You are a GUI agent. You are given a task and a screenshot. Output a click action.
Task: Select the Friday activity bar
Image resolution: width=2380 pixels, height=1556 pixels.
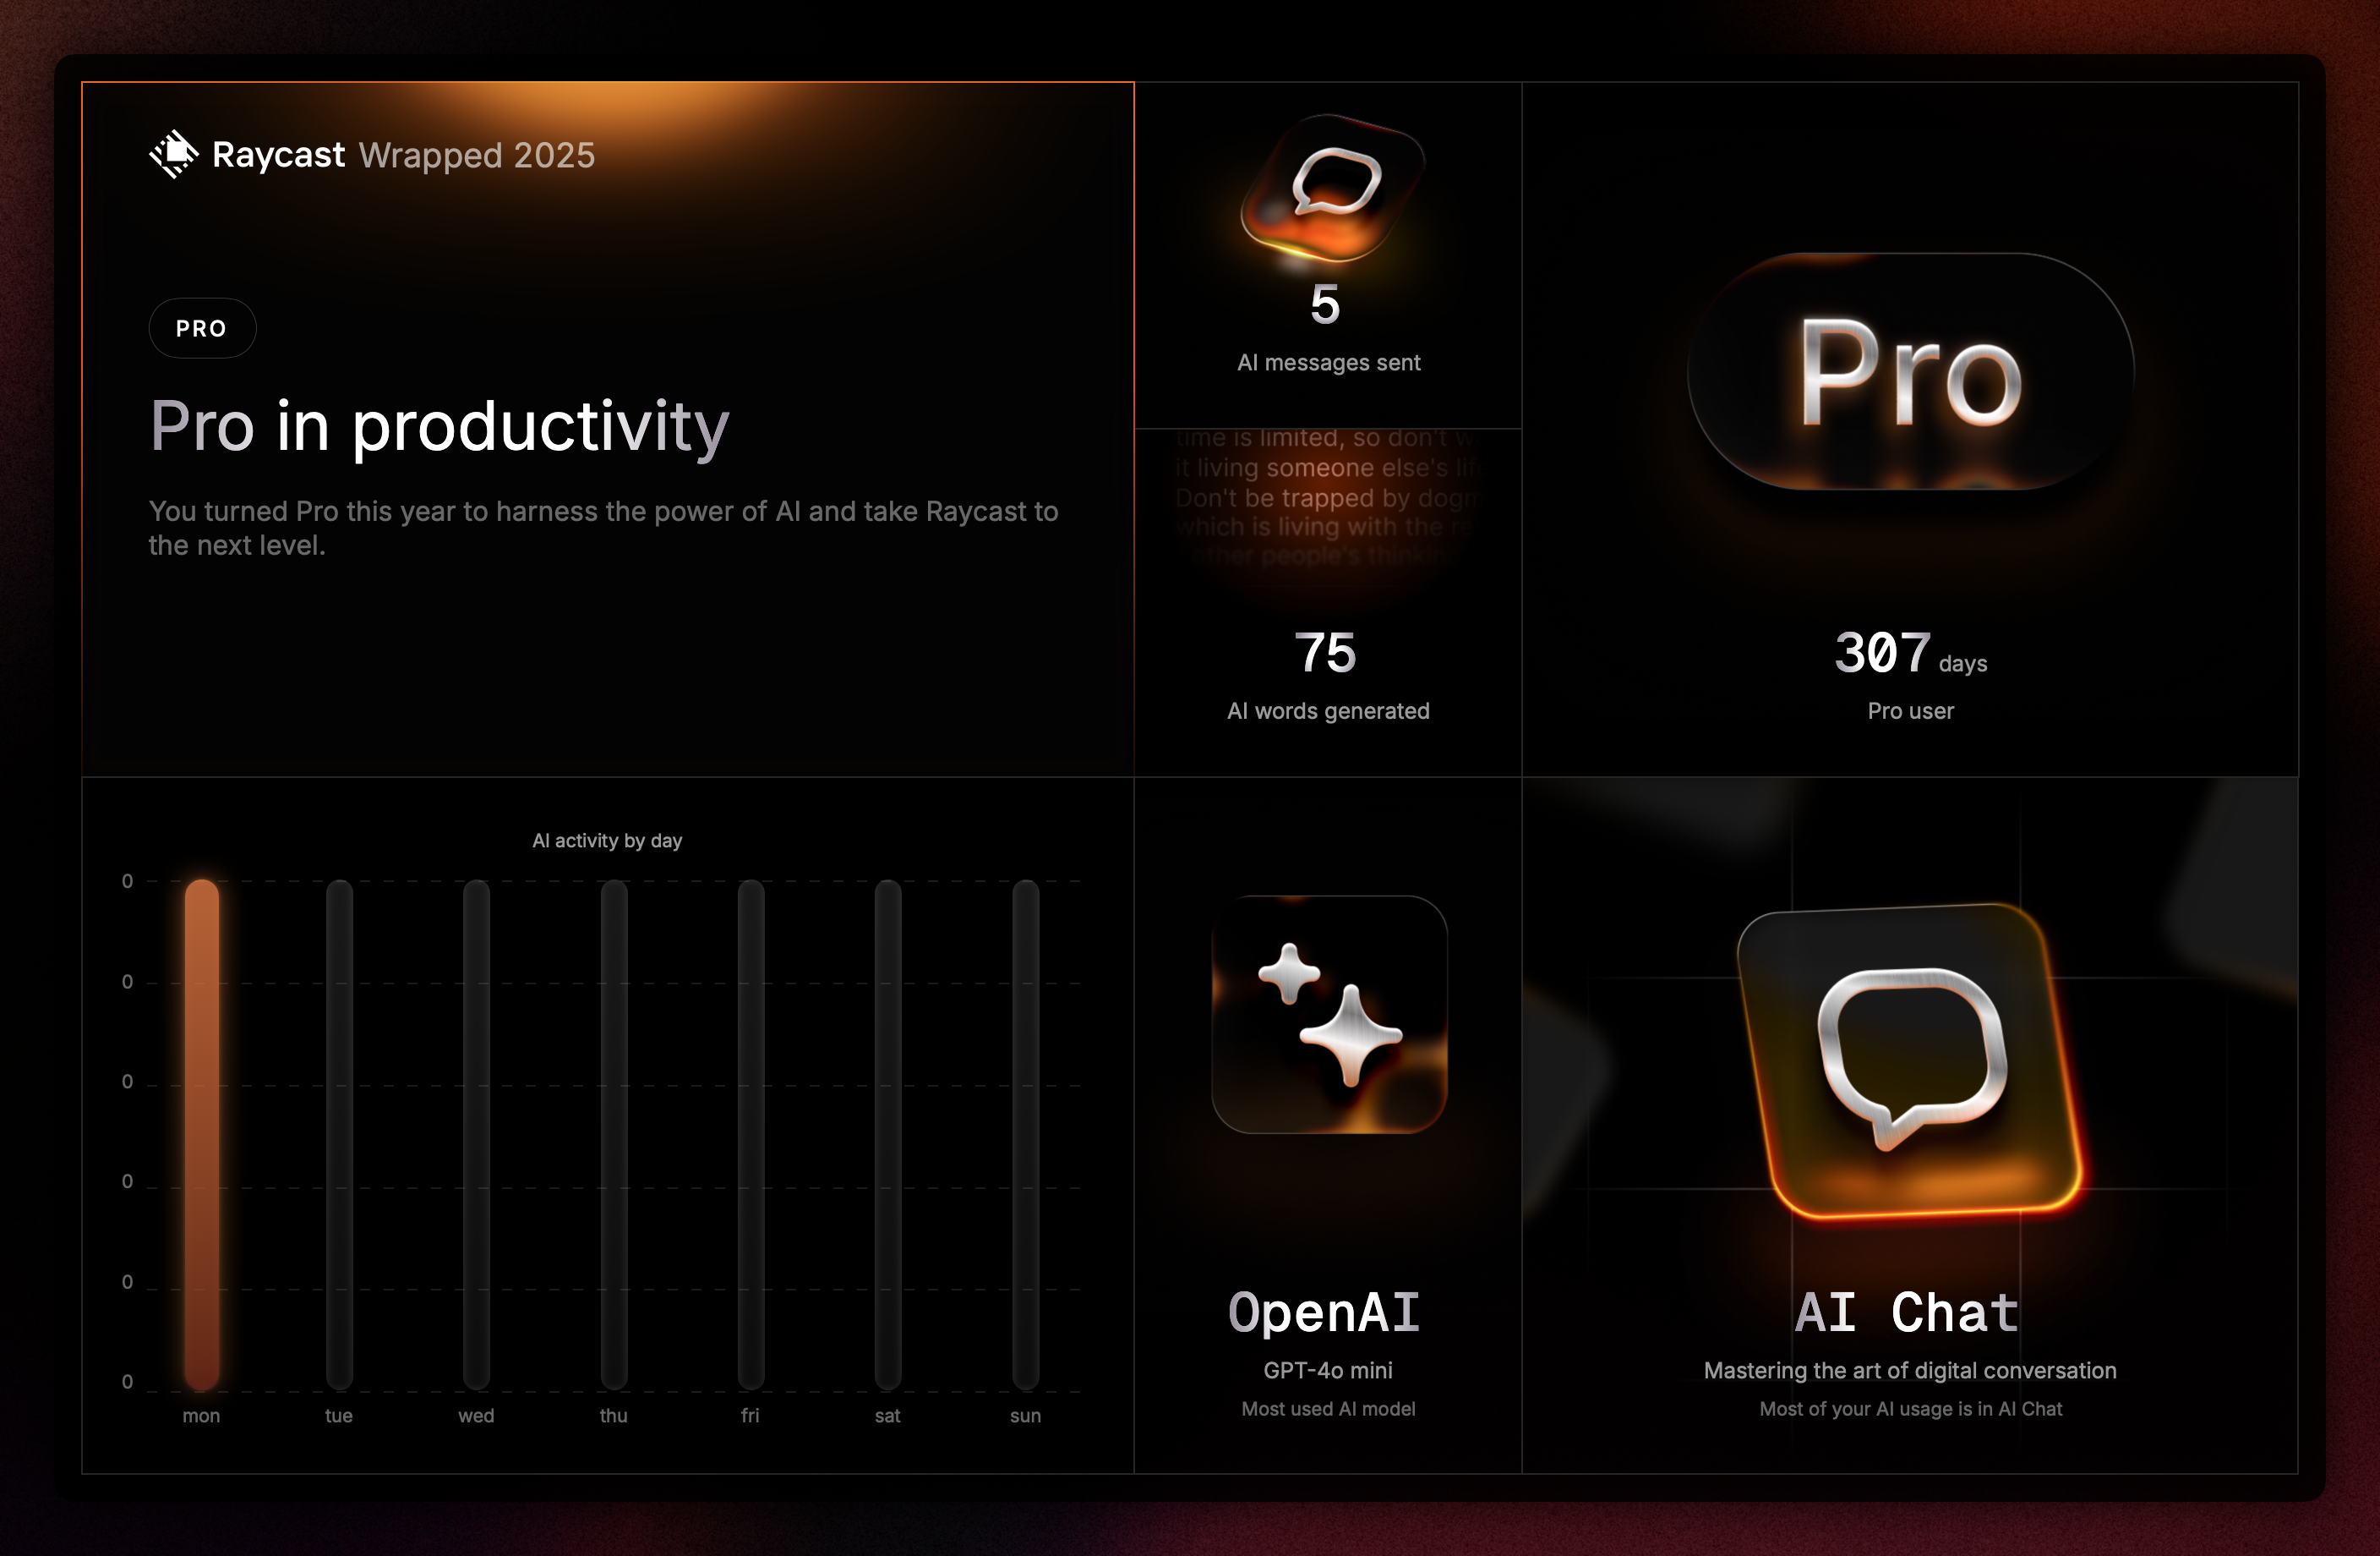(x=750, y=1135)
